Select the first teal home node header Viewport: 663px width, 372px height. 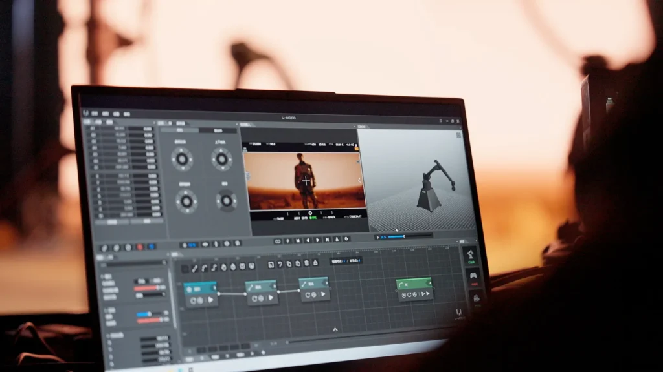[200, 289]
